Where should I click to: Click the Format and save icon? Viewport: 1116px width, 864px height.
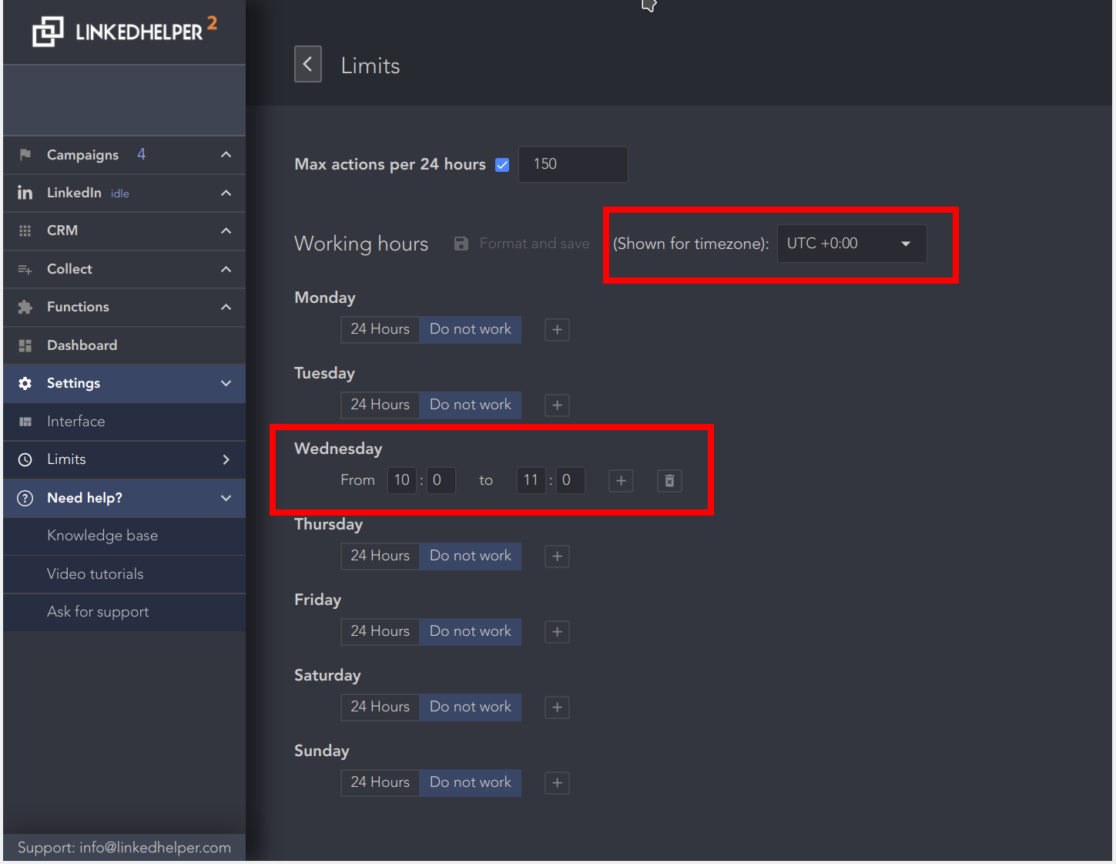461,243
